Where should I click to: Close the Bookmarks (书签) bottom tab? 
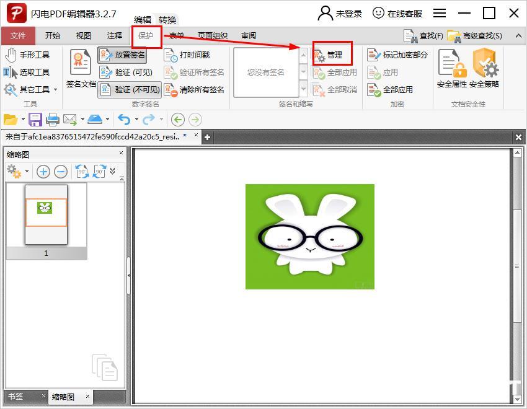coord(43,395)
